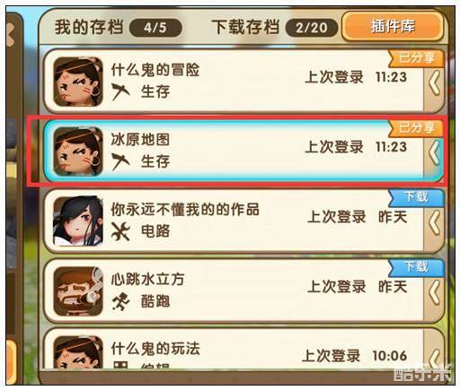Expand the arrow on 你永远不懂我的的作品 row
The width and height of the screenshot is (460, 390).
[x=435, y=222]
